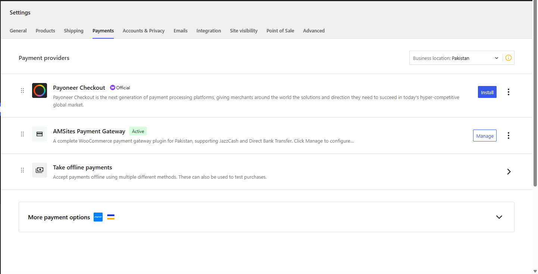
Task: Click the Take offline payments title
Action: pyautogui.click(x=82, y=168)
